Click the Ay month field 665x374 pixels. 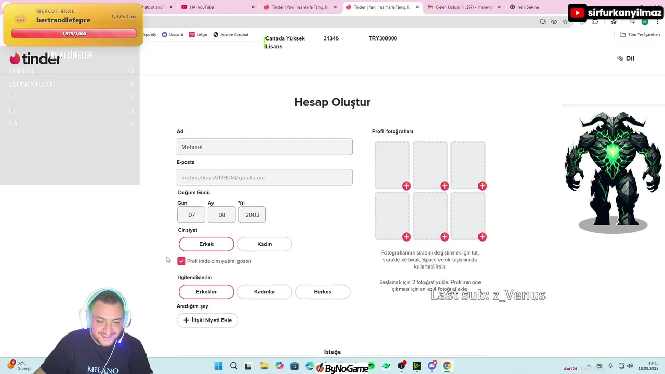[x=222, y=215]
